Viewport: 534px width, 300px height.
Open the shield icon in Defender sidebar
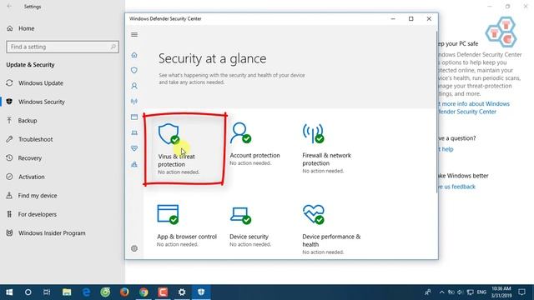[x=134, y=70]
